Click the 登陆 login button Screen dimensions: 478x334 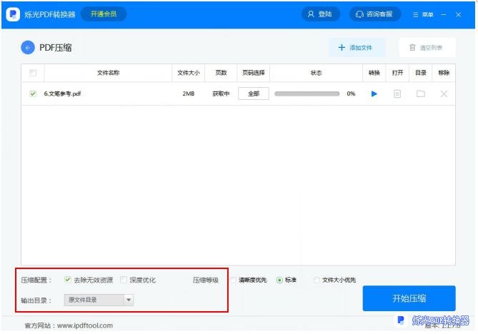(319, 14)
